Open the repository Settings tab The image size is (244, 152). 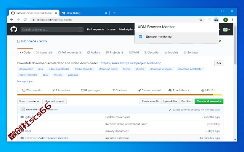[x=191, y=52]
